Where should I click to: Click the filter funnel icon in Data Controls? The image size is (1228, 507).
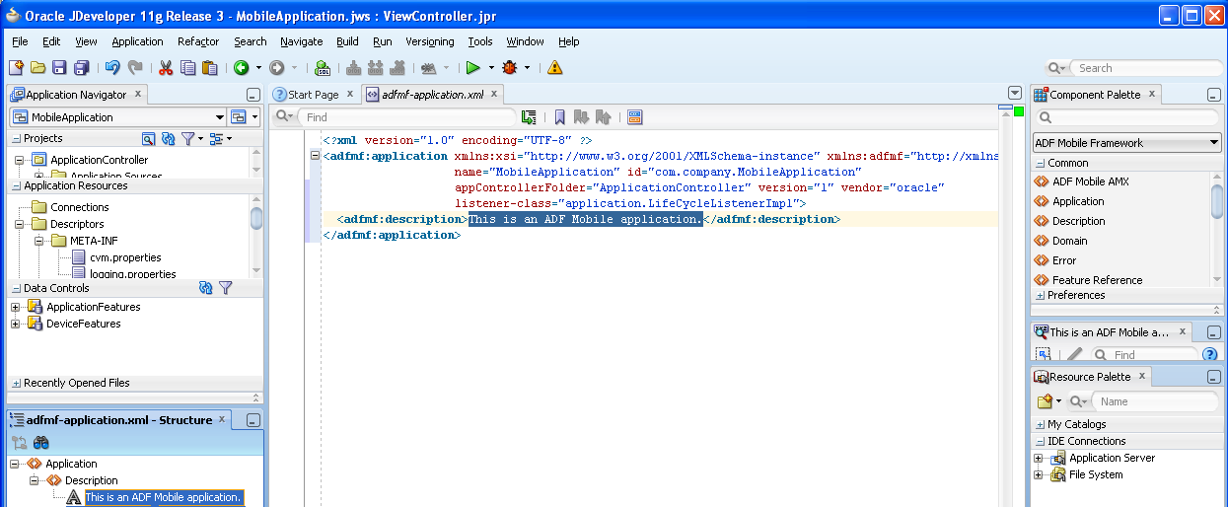[225, 288]
